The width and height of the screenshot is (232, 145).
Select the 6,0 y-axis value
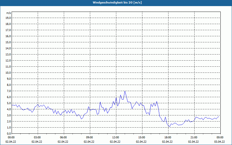pyautogui.click(x=9, y=97)
